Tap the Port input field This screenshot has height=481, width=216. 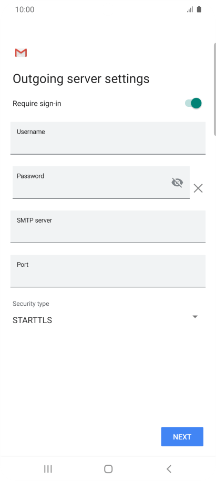pos(108,271)
